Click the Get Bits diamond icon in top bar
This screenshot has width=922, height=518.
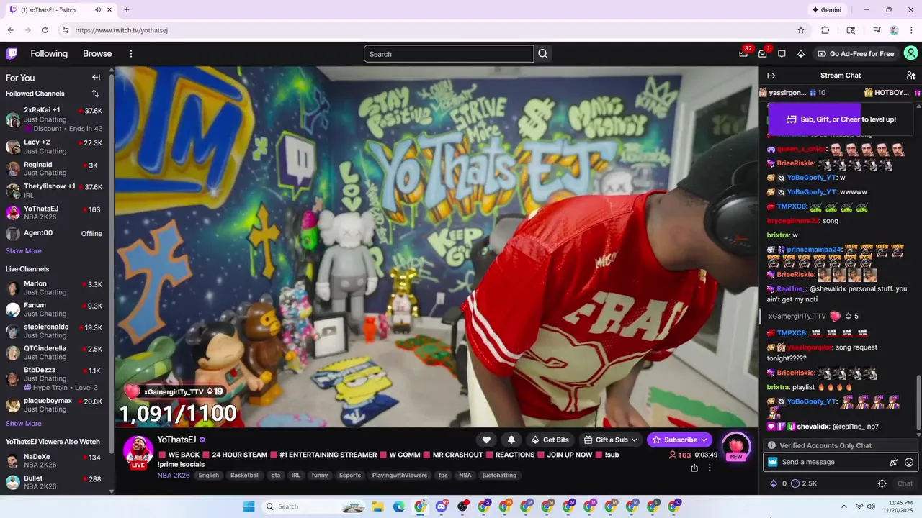tap(800, 54)
